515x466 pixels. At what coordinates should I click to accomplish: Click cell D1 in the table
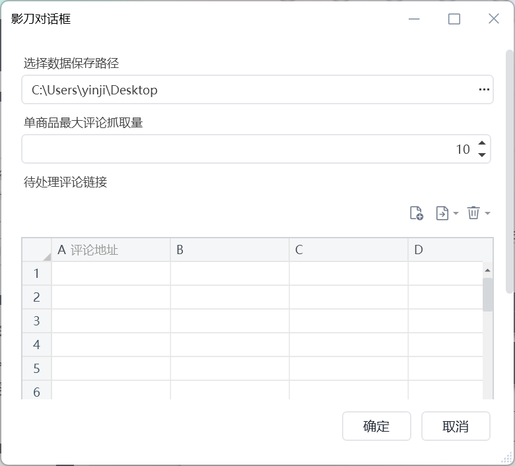click(446, 273)
